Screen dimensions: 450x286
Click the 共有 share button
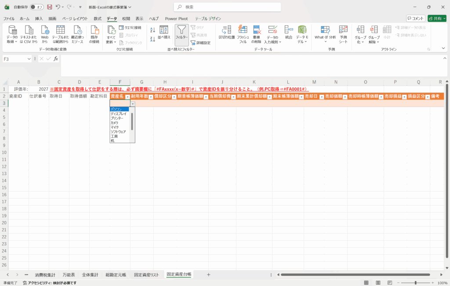(437, 18)
